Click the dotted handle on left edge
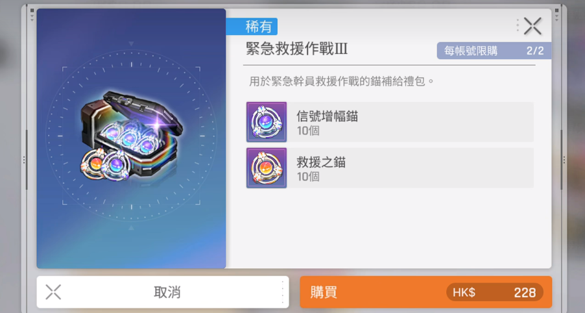The width and height of the screenshot is (585, 313). 24,160
